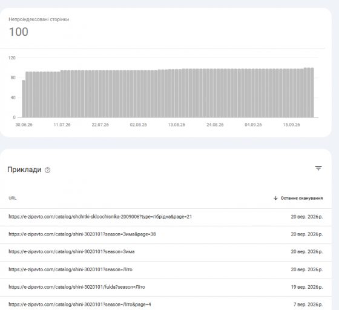Open shchitki-skloochisnika URL with page=21
Viewport: 339px width, 310px height.
coord(100,217)
